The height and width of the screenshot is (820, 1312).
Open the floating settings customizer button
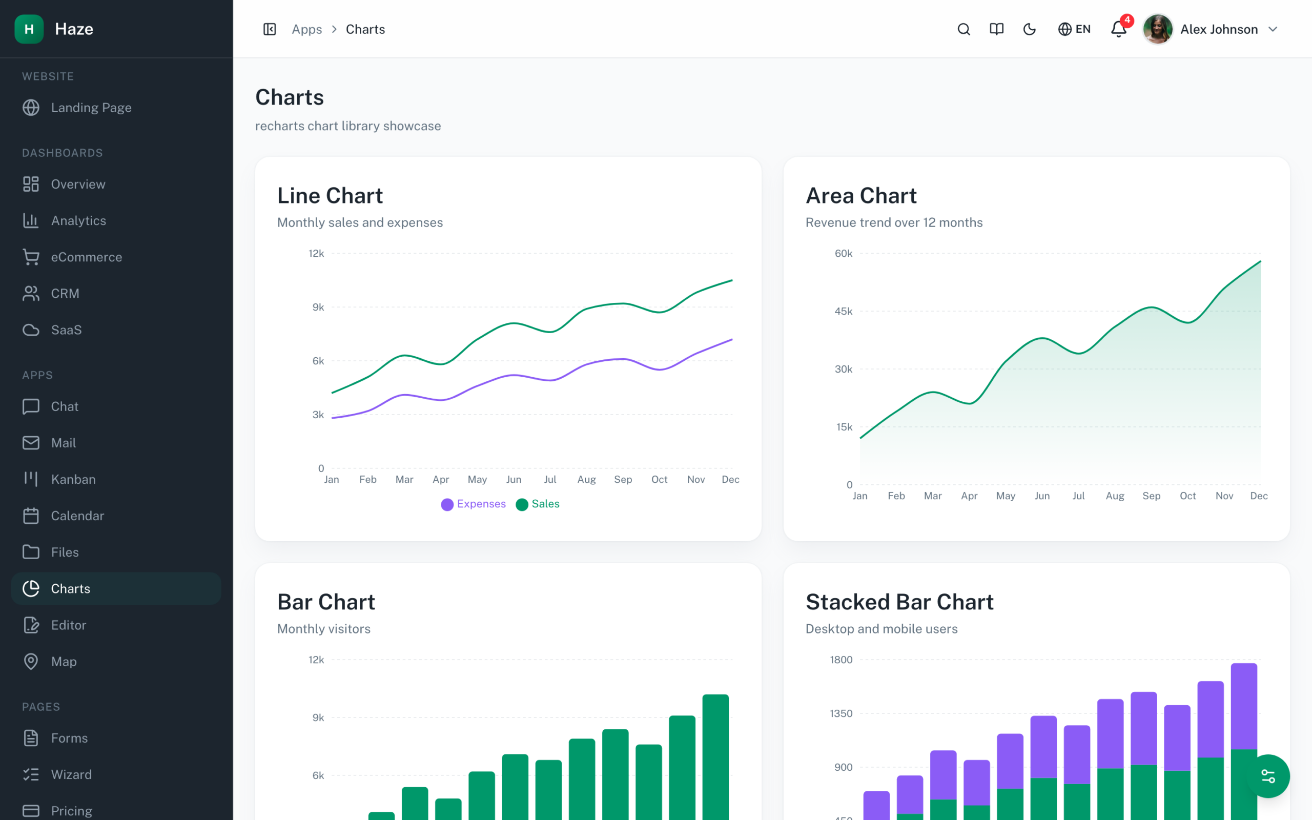pos(1268,776)
